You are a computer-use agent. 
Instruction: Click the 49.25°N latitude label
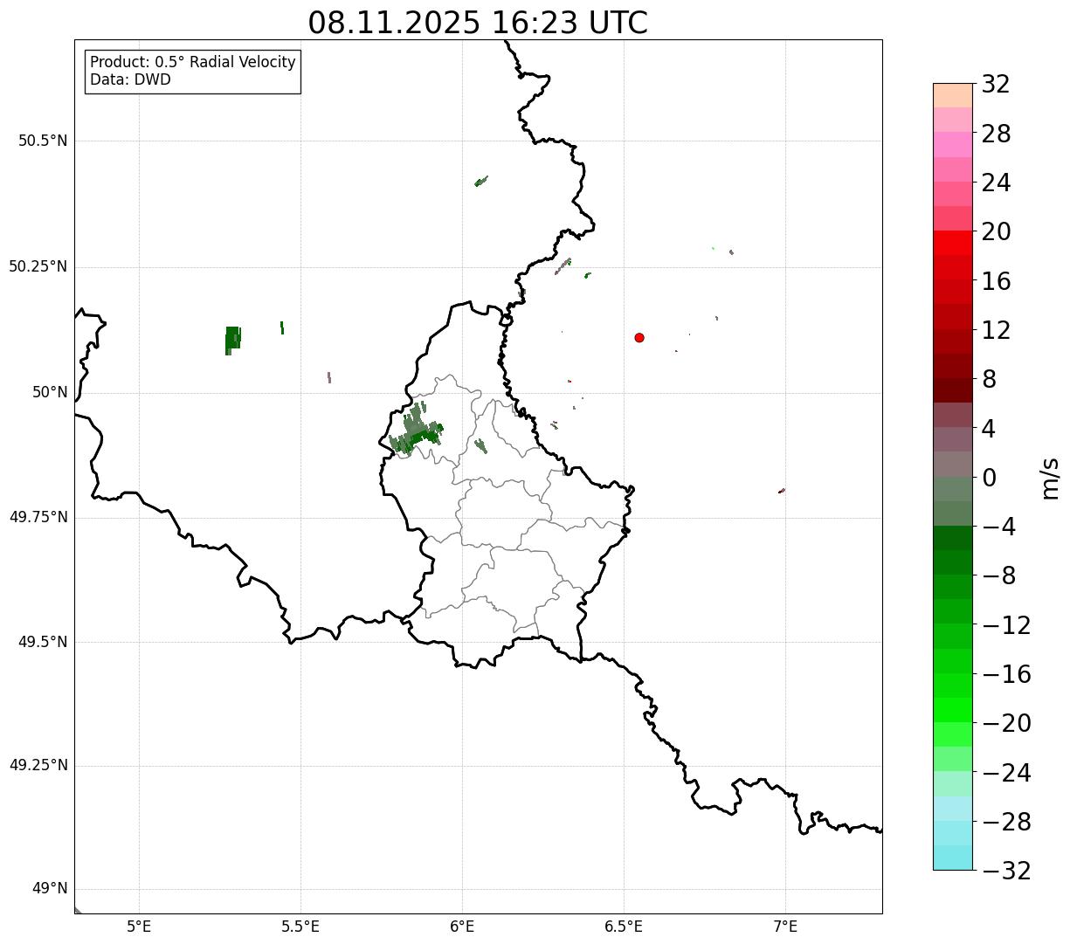point(38,765)
